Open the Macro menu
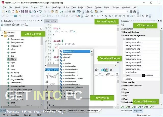 (x=107, y=7)
